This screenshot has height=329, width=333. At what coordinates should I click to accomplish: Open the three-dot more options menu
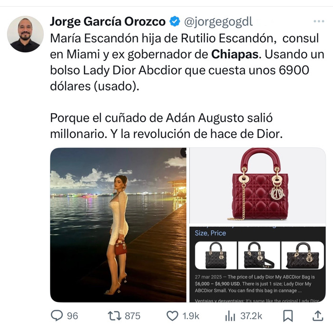click(x=319, y=21)
